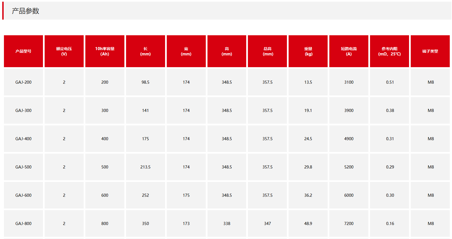Click the 短路电流 (A) column header
The image size is (452, 239).
[349, 51]
